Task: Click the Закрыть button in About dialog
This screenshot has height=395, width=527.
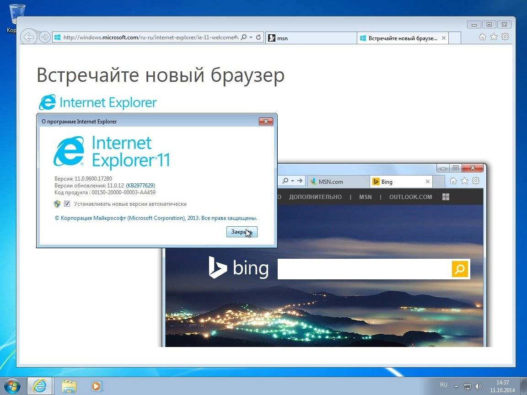Action: pos(242,232)
